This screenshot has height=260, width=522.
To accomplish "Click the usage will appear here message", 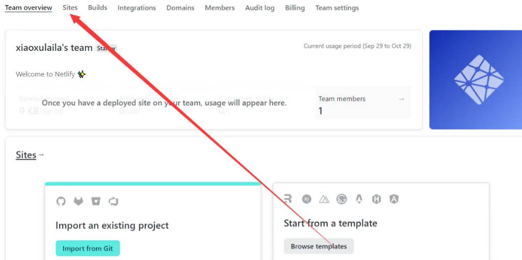I will pos(164,103).
